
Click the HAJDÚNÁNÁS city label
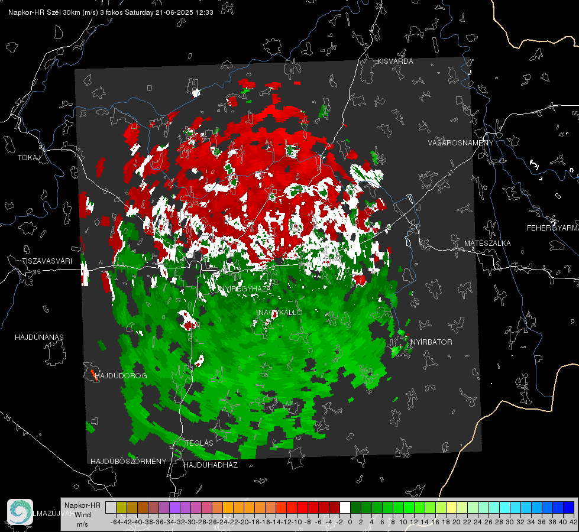click(39, 337)
